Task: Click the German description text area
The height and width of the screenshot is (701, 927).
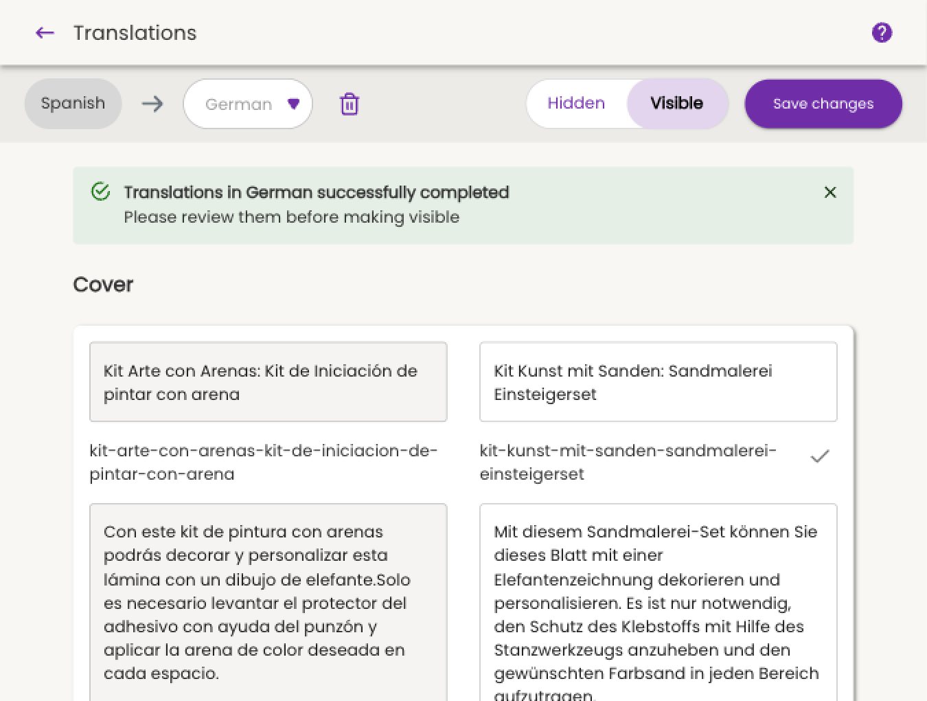Action: coord(658,605)
